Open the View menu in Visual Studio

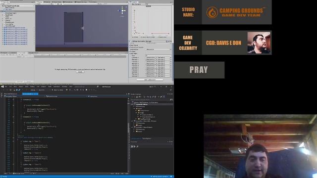point(15,87)
